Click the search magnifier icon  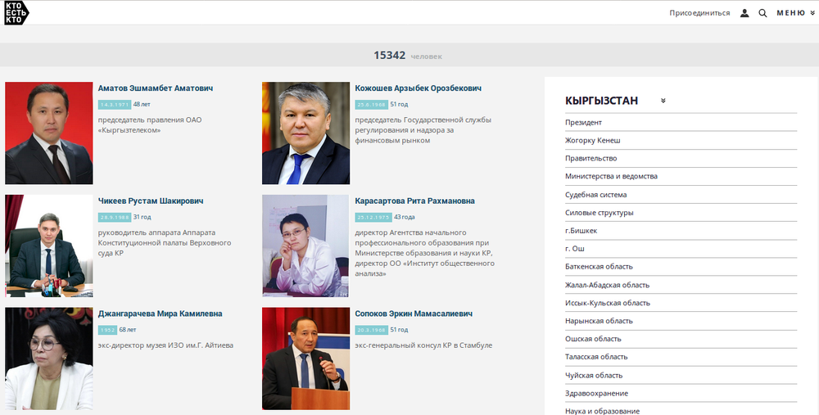pos(762,13)
